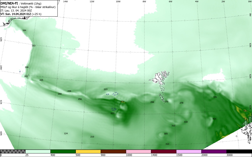Image resolution: width=252 pixels, height=157 pixels.
Task: Select the dark green 400–500 legend swatch
Action: 63,151
